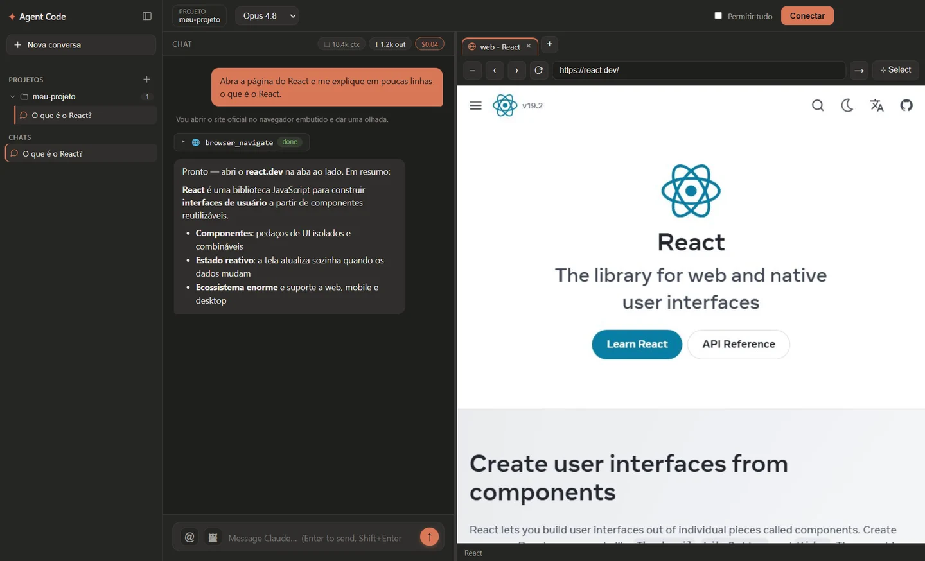Open the API Reference link
Screen dimensions: 925x561
coord(739,345)
